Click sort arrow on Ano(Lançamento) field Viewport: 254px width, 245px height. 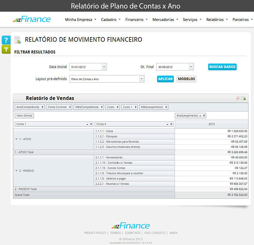pyautogui.click(x=200, y=116)
